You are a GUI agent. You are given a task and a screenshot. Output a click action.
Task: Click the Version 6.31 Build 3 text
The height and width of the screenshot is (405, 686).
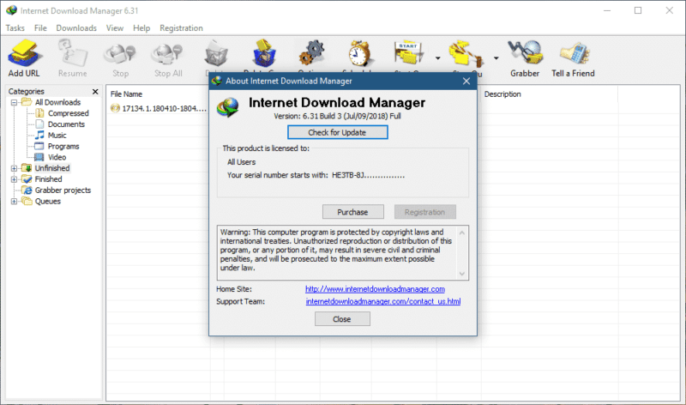337,116
